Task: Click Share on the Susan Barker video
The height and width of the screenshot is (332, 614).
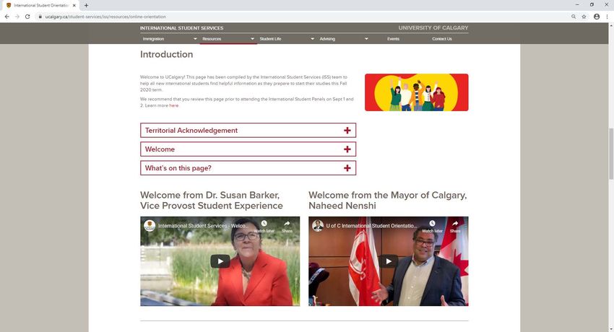Action: (287, 226)
